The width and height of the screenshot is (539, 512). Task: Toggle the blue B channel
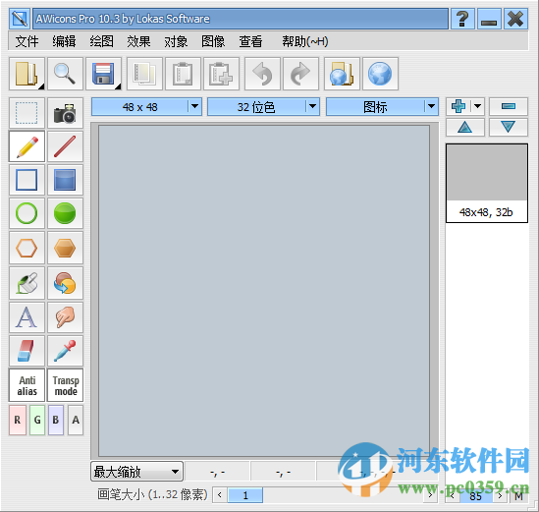tap(56, 420)
